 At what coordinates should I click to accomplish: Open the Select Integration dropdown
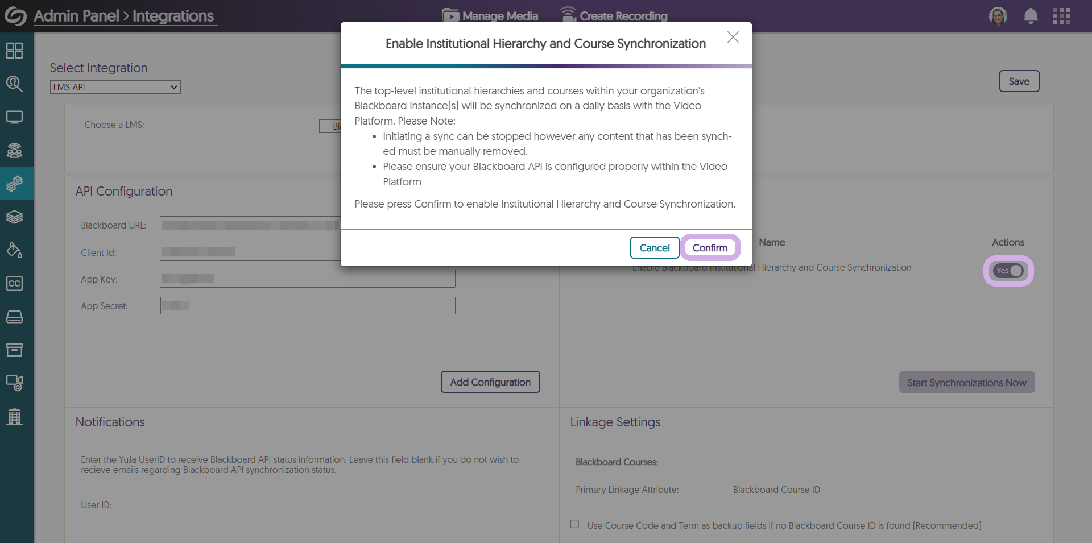click(115, 87)
